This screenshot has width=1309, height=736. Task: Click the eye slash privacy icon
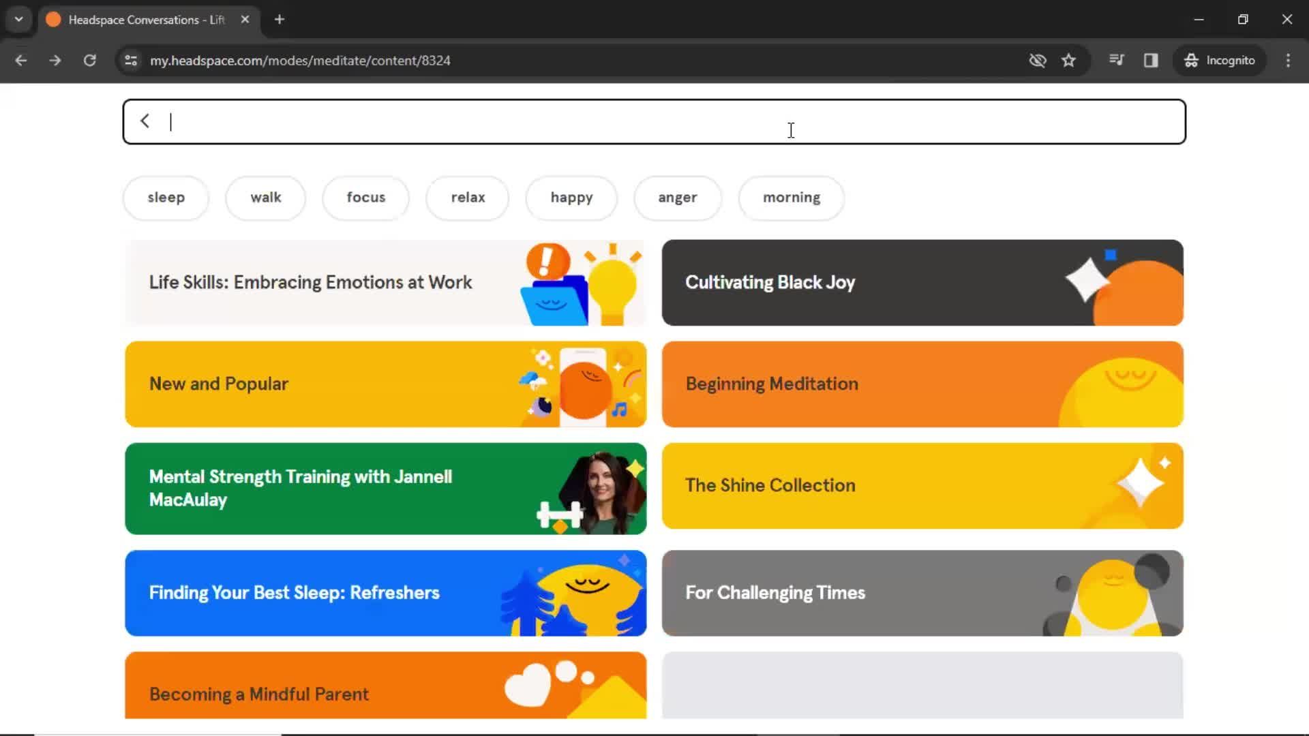pos(1038,60)
